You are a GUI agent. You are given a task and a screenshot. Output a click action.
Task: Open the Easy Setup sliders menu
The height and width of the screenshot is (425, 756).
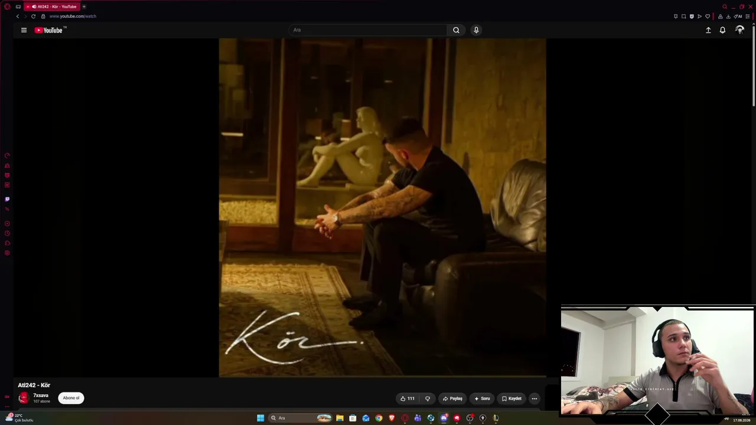pos(748,17)
